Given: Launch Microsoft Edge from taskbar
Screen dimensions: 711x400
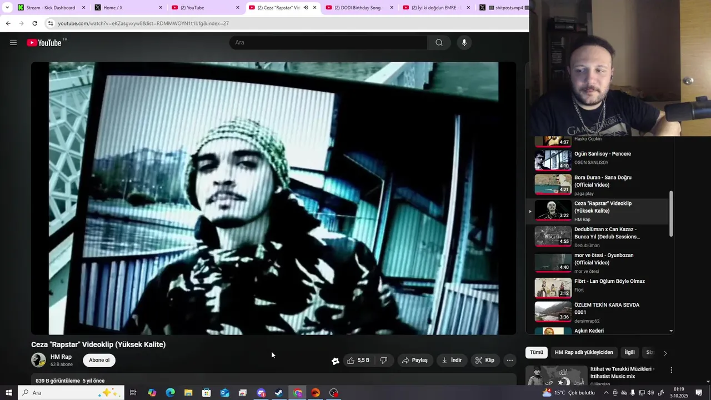Looking at the screenshot, I should click(x=170, y=393).
